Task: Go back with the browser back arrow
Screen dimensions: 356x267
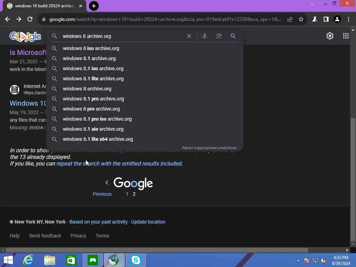Action: pos(8,19)
